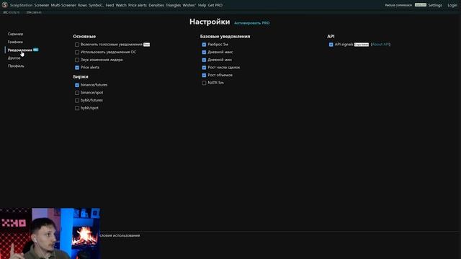Click the Login link

[452, 5]
